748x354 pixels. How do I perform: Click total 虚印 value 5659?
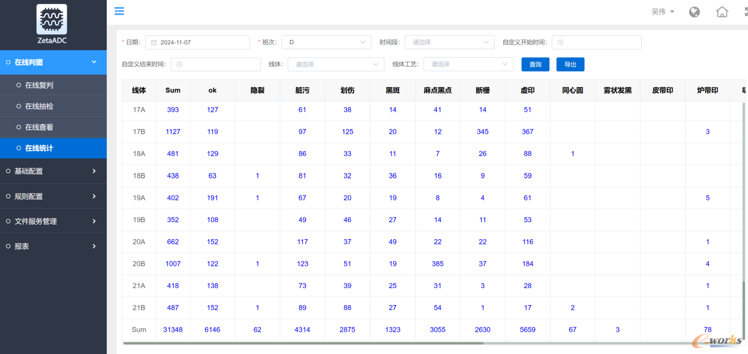[x=528, y=330]
